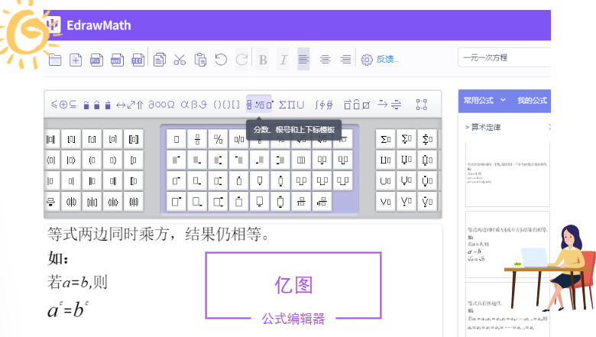
Task: Click the Redo arrow icon
Action: point(241,60)
